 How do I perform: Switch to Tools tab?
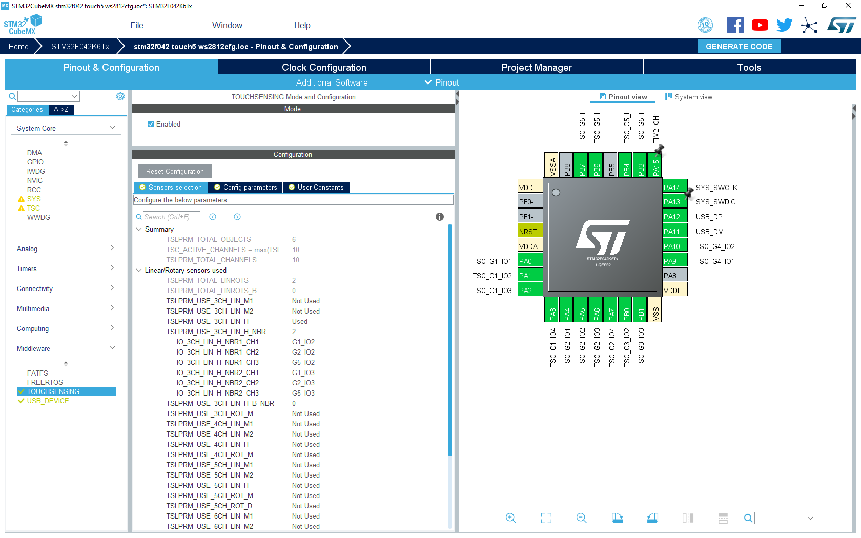click(x=749, y=67)
